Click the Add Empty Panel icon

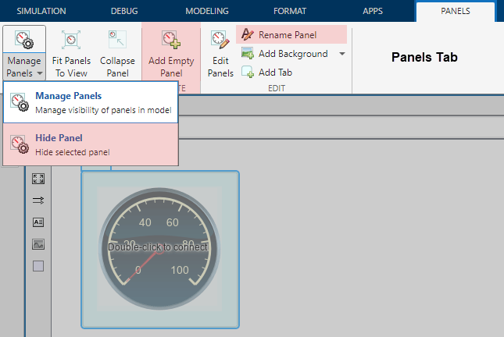(x=171, y=40)
